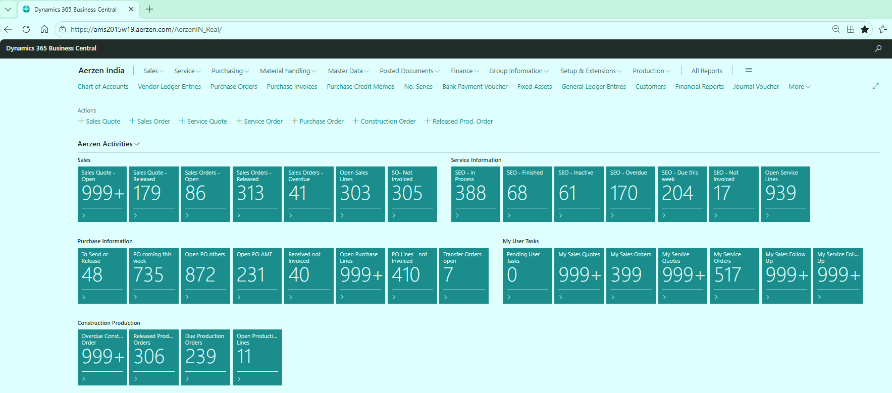Open the Open PO AMF tile
Screen dimensions: 892x393
coord(257,276)
